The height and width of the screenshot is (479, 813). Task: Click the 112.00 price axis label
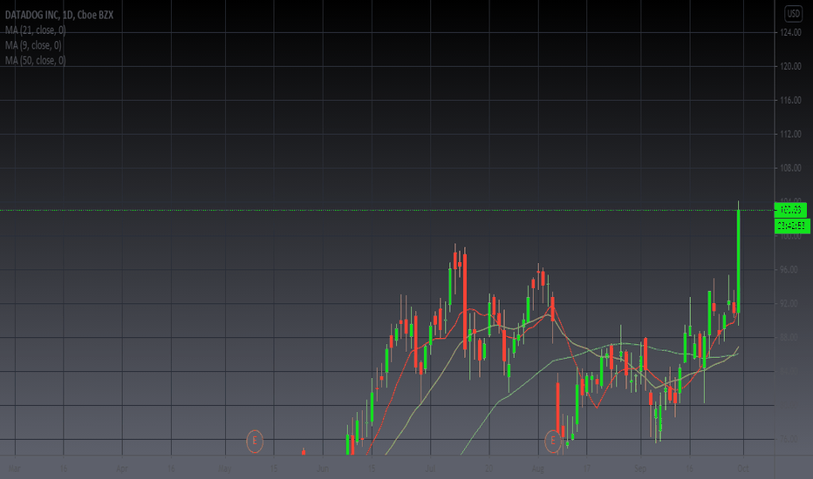(790, 134)
